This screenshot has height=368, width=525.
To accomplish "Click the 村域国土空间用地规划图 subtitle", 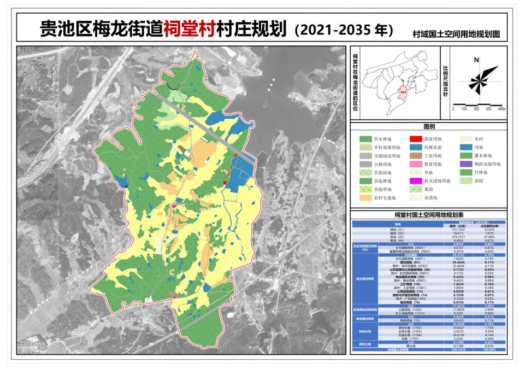I will pyautogui.click(x=456, y=34).
